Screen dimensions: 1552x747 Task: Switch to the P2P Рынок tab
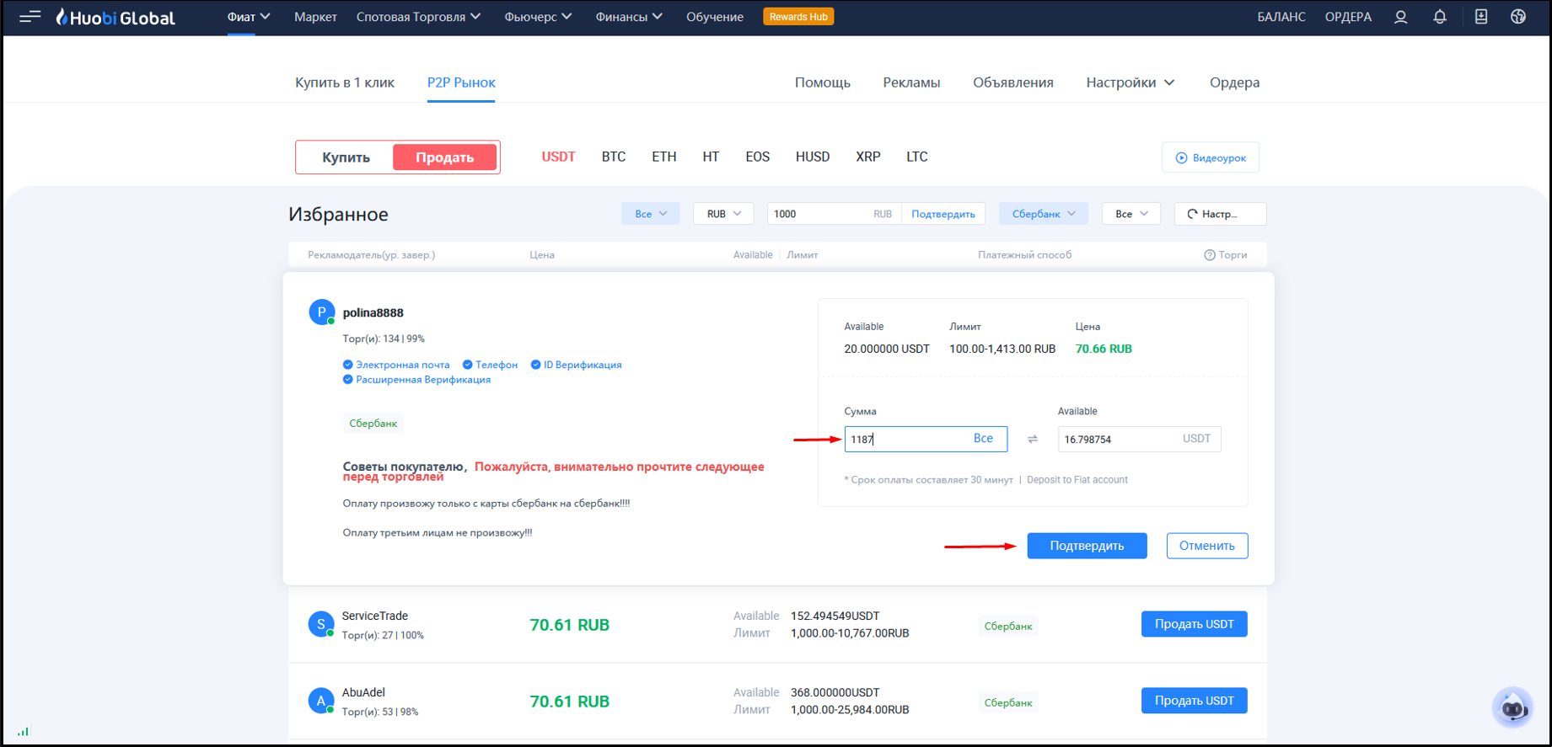pos(461,83)
